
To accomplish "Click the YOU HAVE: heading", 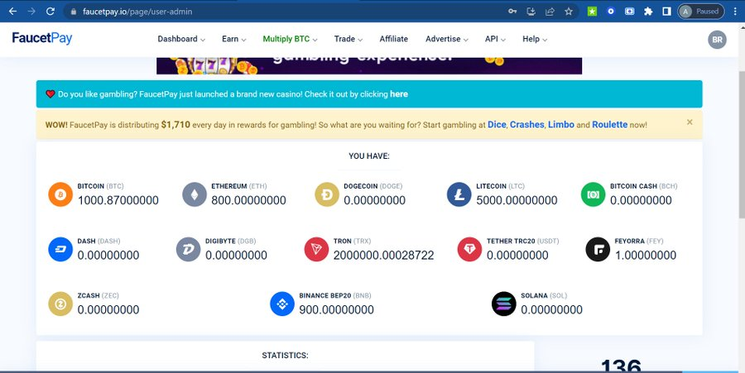I will tap(369, 155).
